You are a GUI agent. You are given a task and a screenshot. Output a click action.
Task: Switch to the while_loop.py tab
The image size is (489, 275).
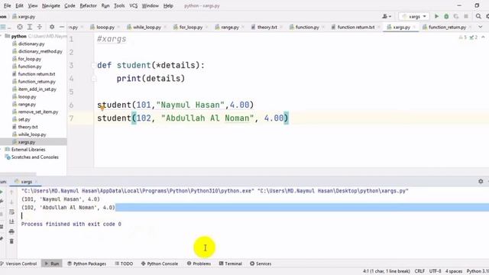[x=147, y=27]
